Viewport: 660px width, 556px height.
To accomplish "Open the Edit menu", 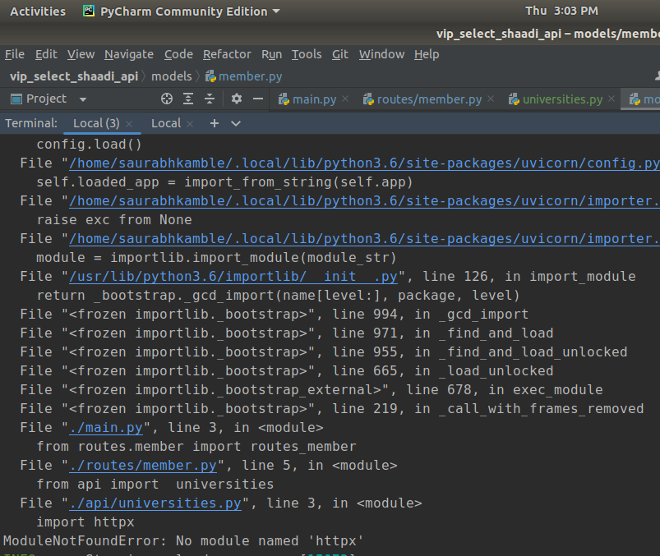I will pyautogui.click(x=46, y=54).
